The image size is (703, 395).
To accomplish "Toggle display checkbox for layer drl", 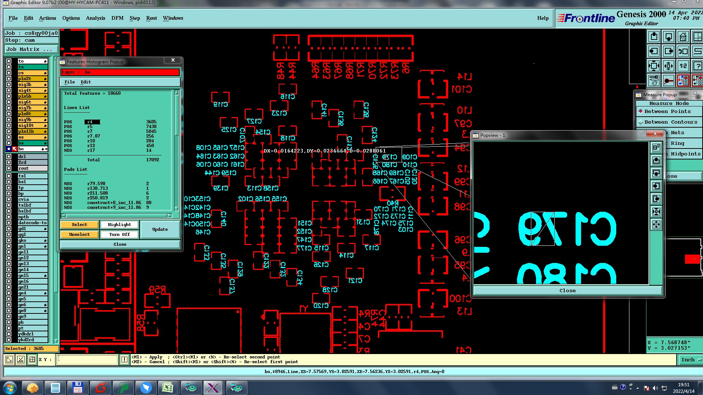I will pyautogui.click(x=9, y=157).
